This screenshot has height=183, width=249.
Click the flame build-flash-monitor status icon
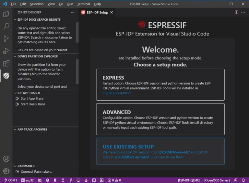tap(86, 180)
